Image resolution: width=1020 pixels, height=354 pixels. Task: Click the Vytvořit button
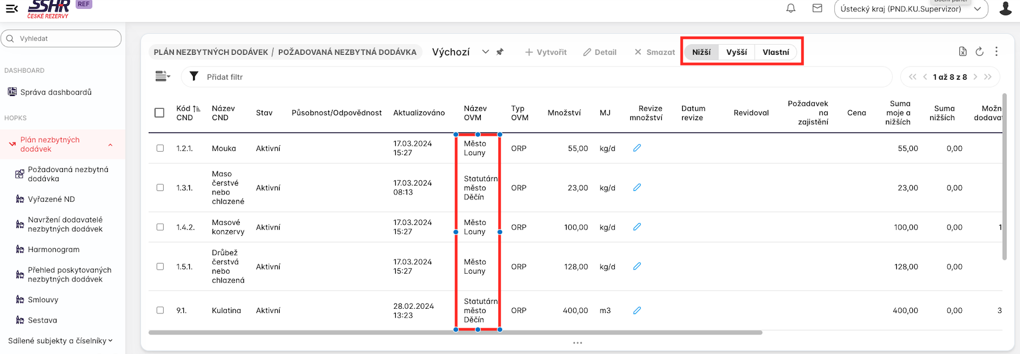546,52
